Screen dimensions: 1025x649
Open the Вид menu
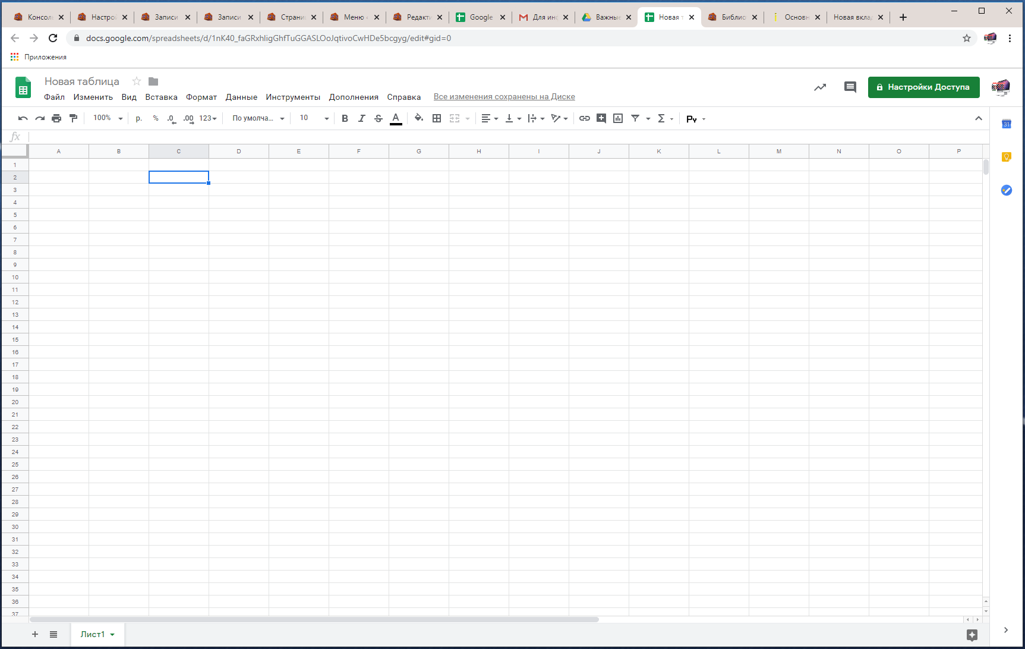point(129,97)
